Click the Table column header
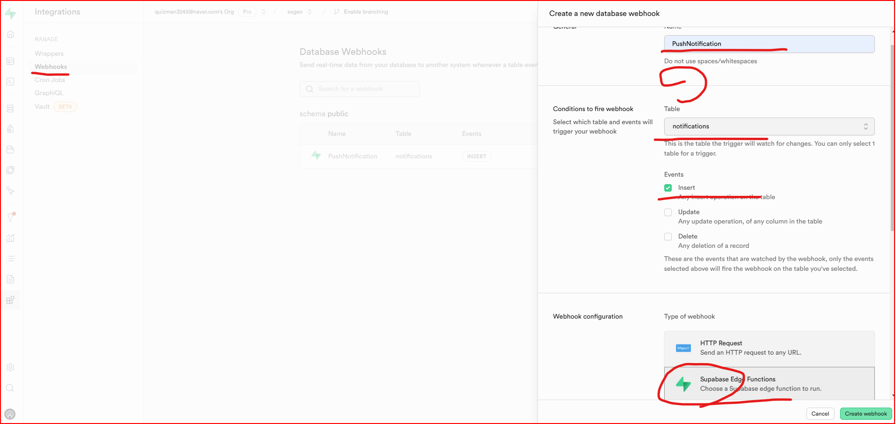The image size is (895, 424). click(x=403, y=134)
